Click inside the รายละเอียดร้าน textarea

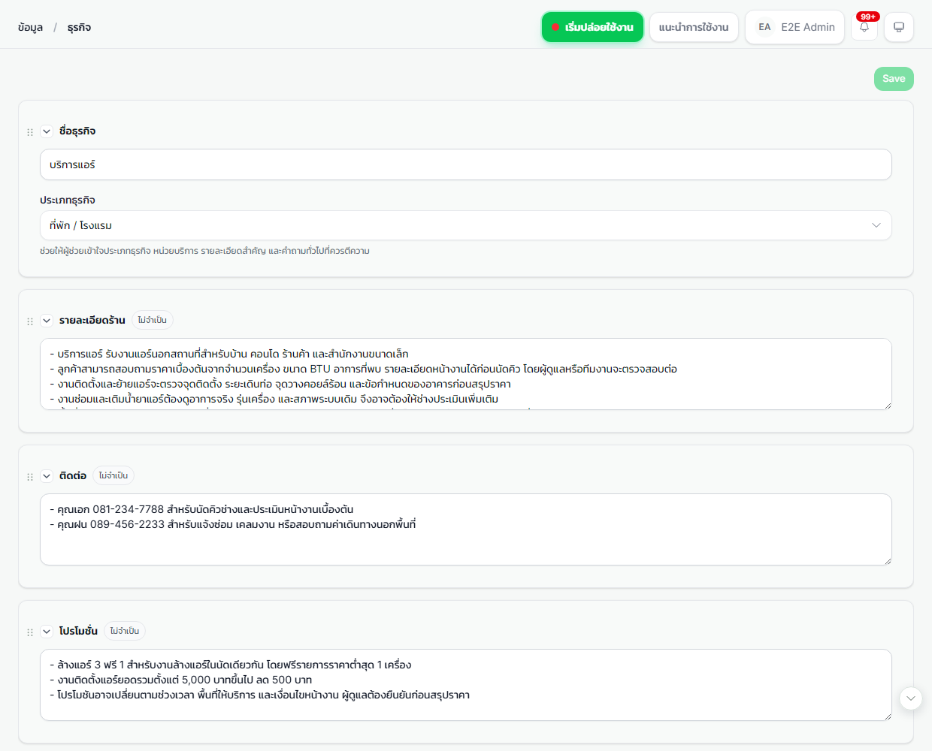(465, 374)
